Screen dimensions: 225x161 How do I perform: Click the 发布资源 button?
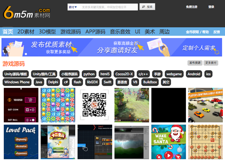click(x=195, y=63)
